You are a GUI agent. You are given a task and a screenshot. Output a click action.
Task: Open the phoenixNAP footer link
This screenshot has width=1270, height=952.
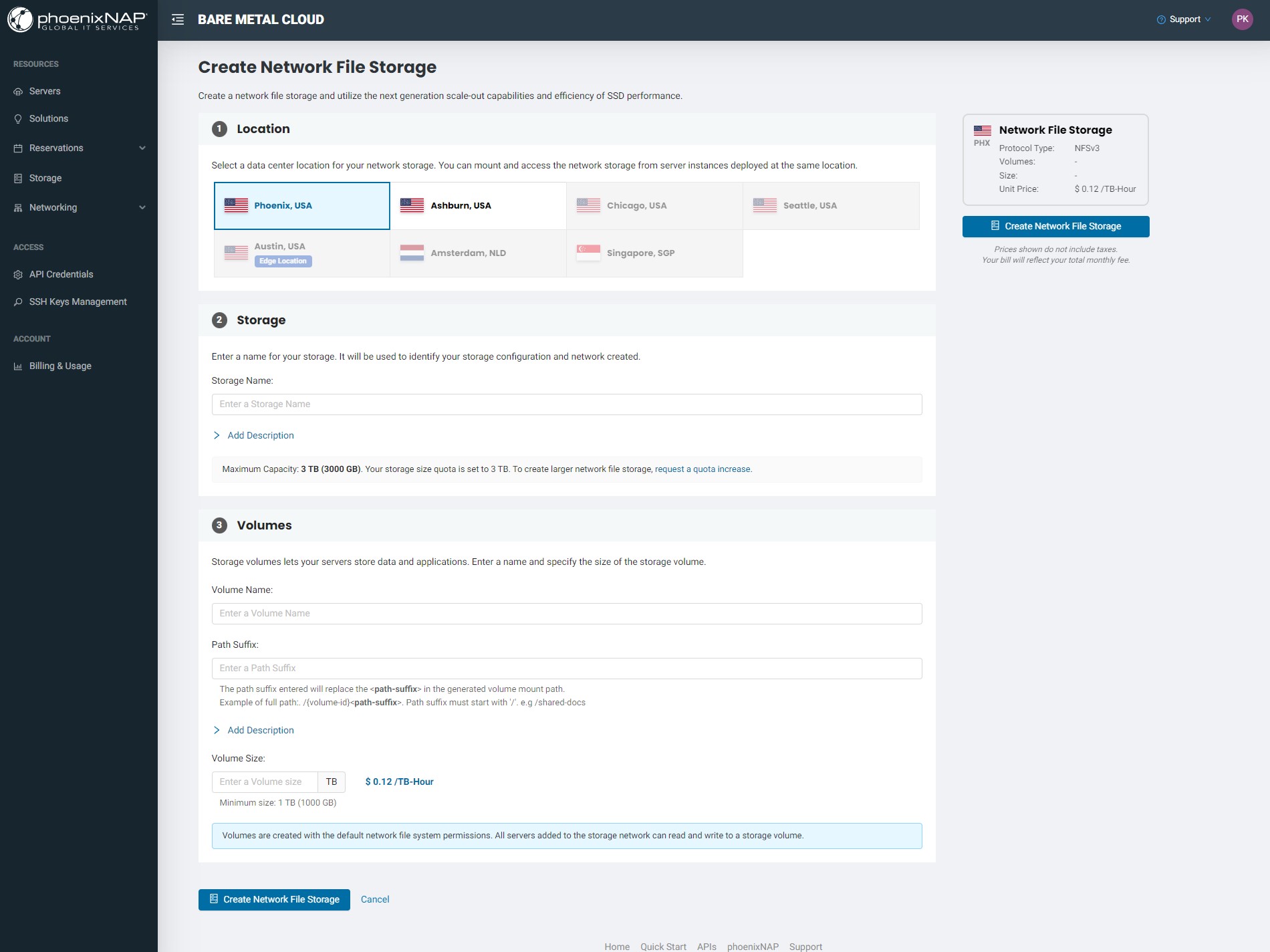point(753,947)
